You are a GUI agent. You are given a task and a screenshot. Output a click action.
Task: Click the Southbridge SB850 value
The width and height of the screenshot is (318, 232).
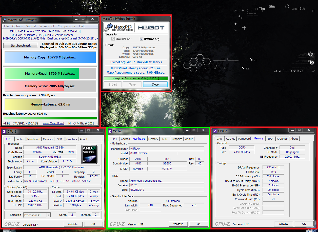167,164
